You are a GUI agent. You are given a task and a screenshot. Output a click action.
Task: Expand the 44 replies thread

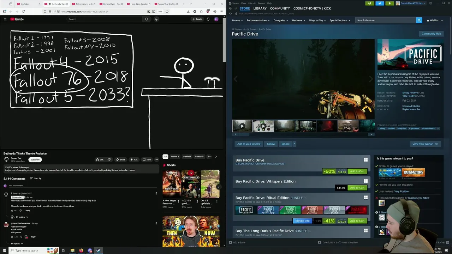pos(17,243)
